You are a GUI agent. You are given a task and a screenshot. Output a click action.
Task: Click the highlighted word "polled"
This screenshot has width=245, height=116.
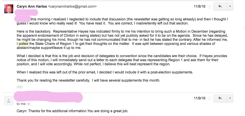pyautogui.click(x=24, y=44)
